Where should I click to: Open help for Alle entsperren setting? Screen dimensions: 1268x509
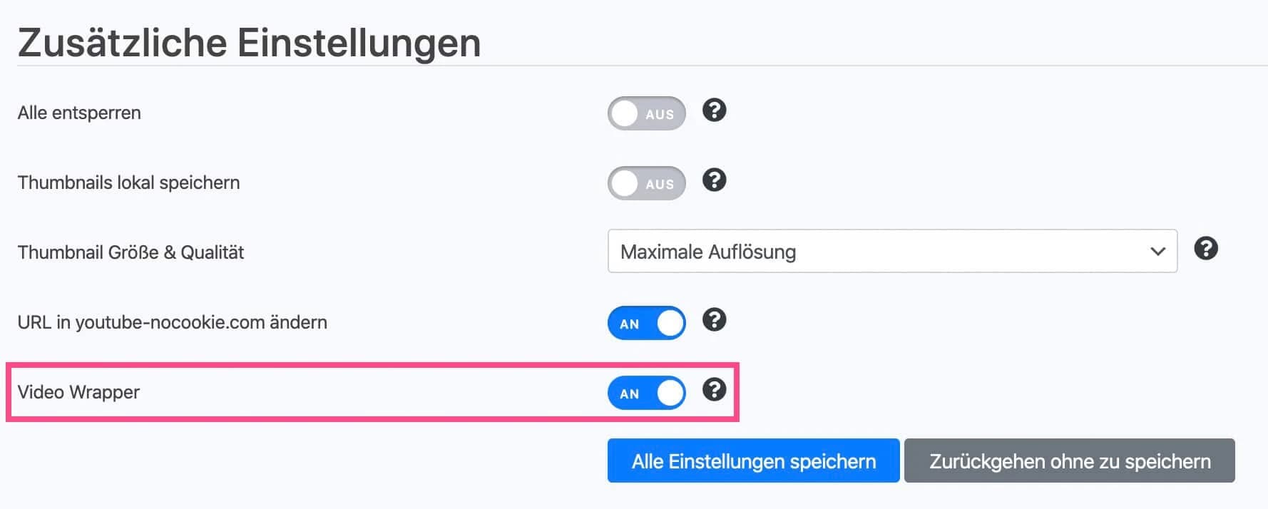714,110
